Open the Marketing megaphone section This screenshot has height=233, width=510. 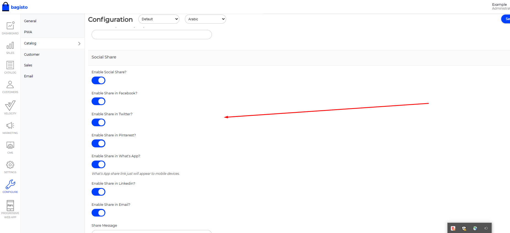(x=10, y=128)
